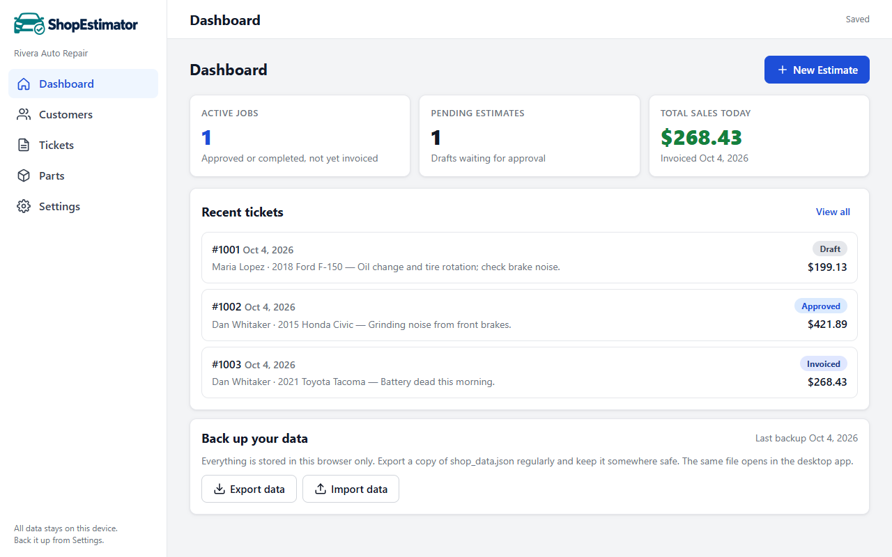Navigate to Parts in the sidebar
This screenshot has width=892, height=557.
[x=83, y=176]
